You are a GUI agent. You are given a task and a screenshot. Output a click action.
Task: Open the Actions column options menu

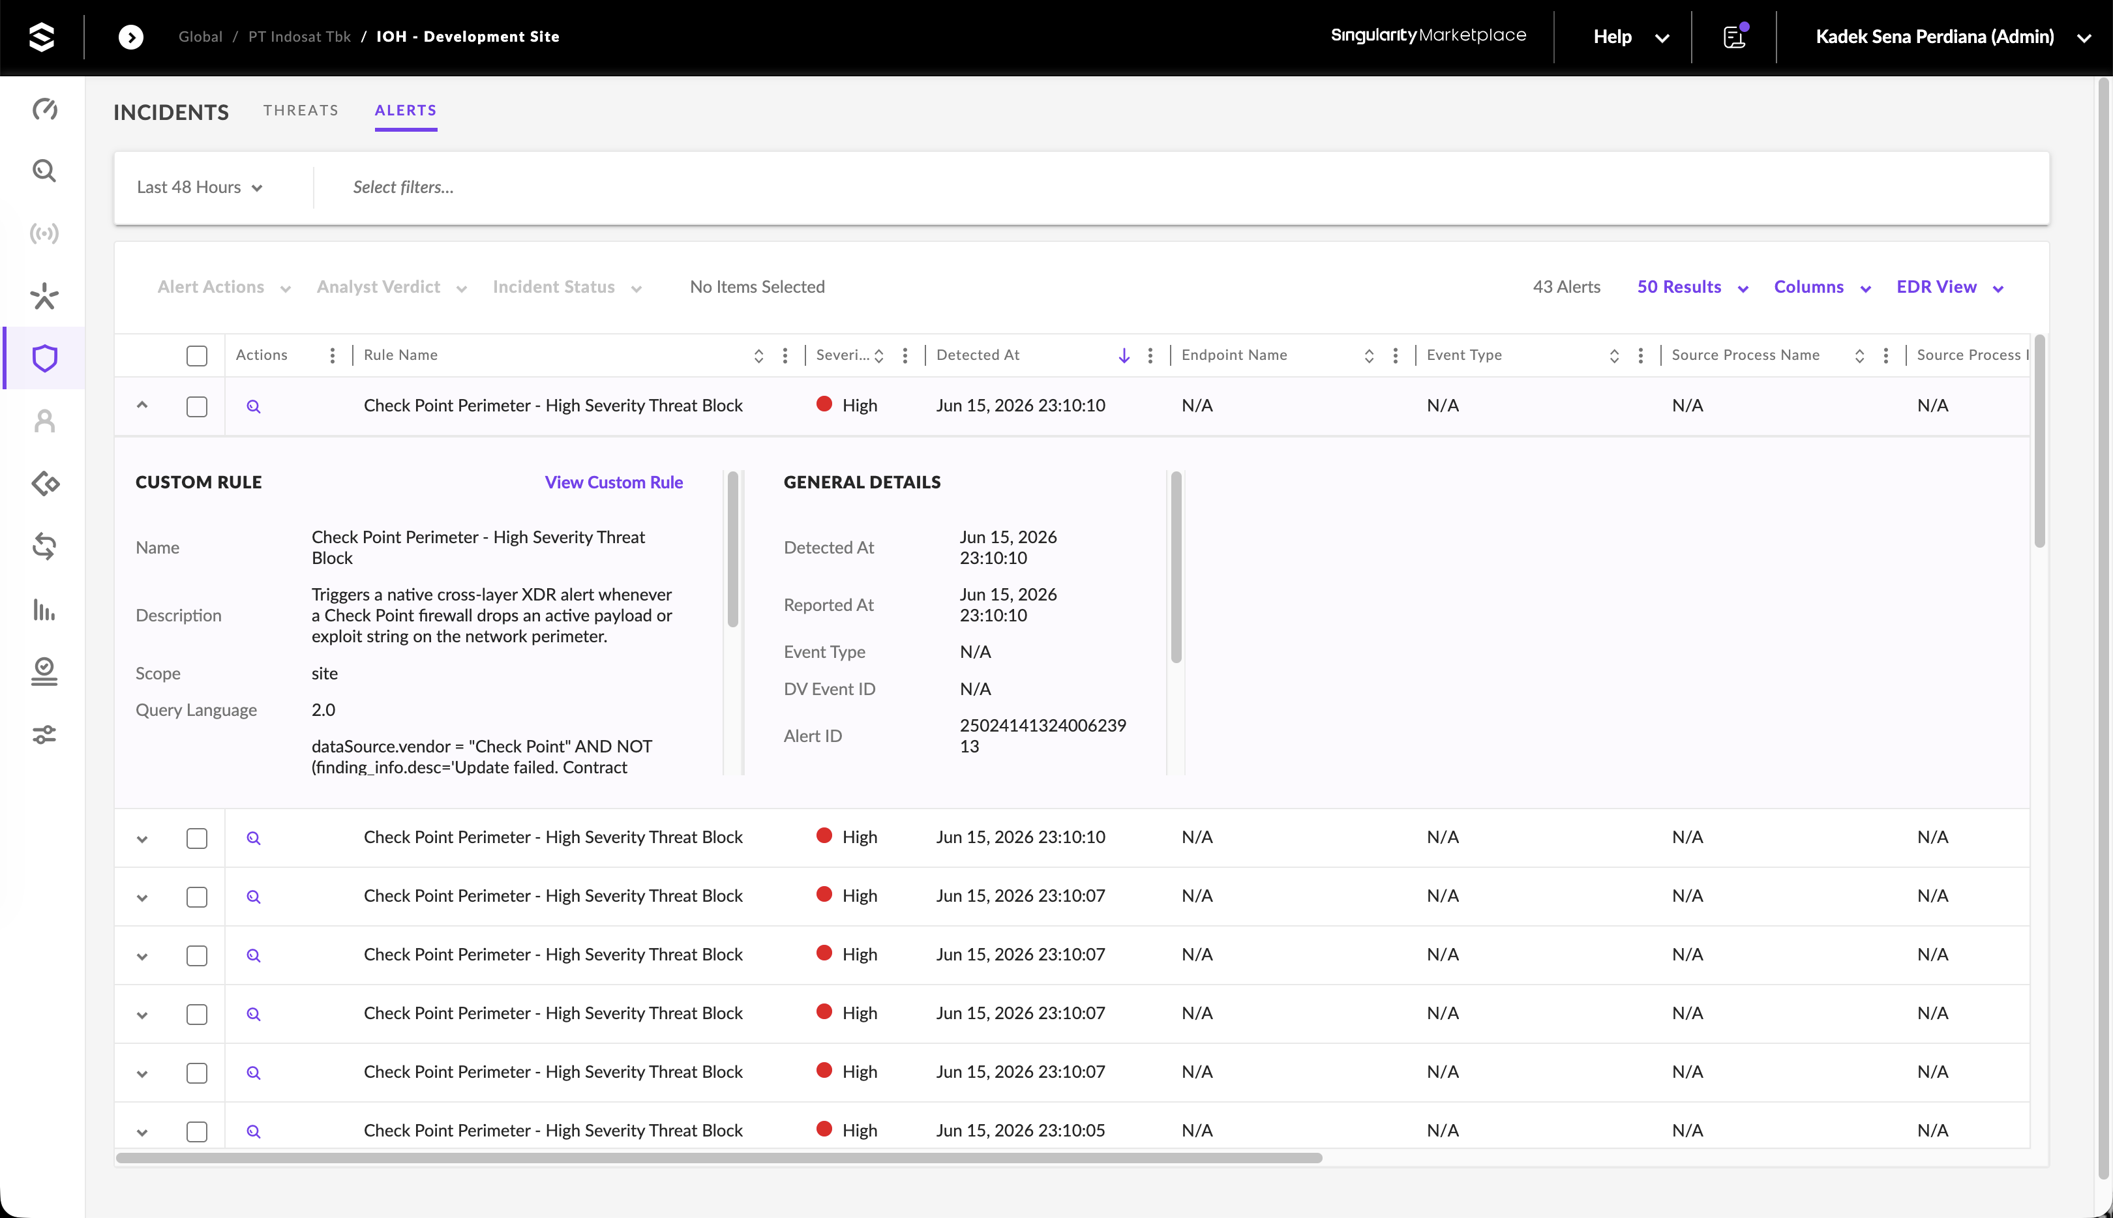click(x=333, y=355)
